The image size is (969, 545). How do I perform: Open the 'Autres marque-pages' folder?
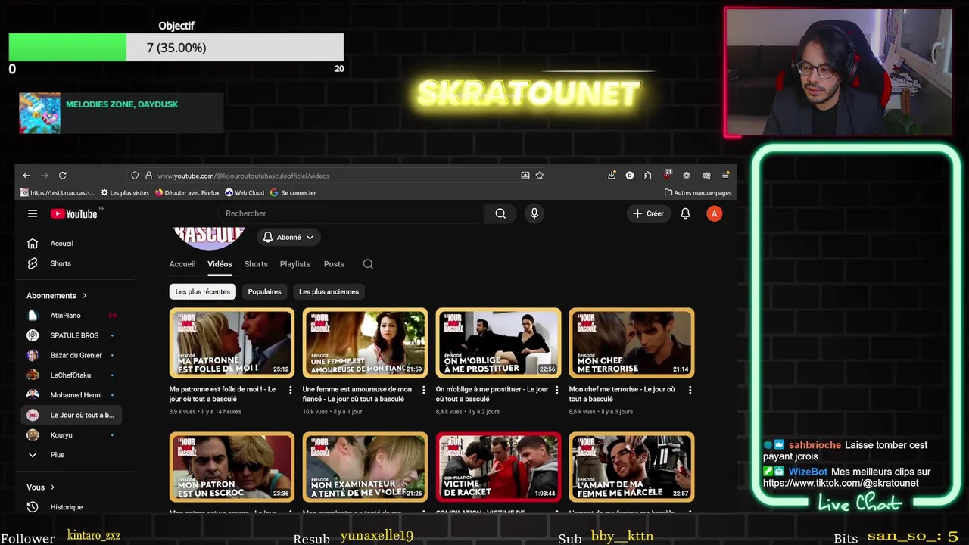(698, 193)
